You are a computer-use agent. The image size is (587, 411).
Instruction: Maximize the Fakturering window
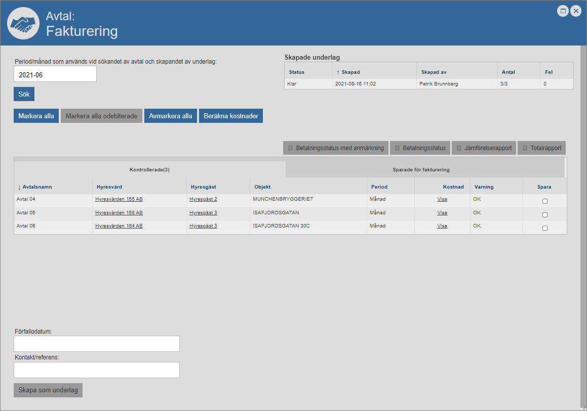[x=563, y=11]
